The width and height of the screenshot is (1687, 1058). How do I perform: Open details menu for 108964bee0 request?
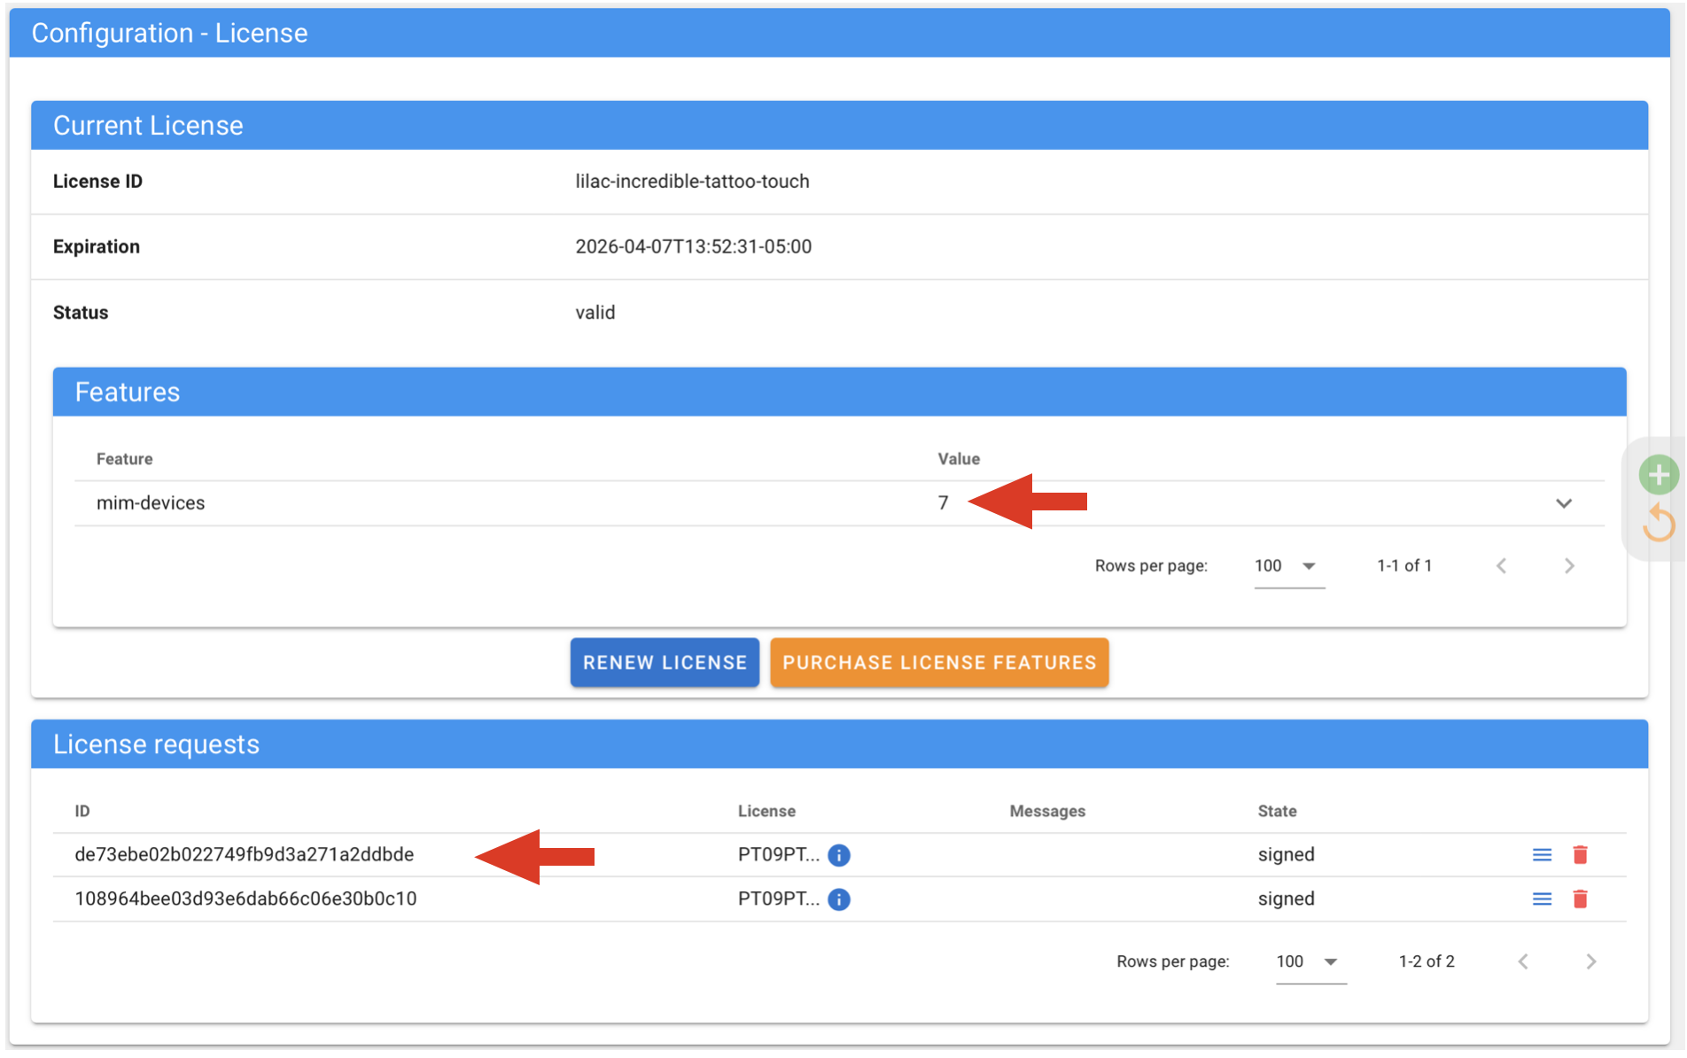(1542, 899)
